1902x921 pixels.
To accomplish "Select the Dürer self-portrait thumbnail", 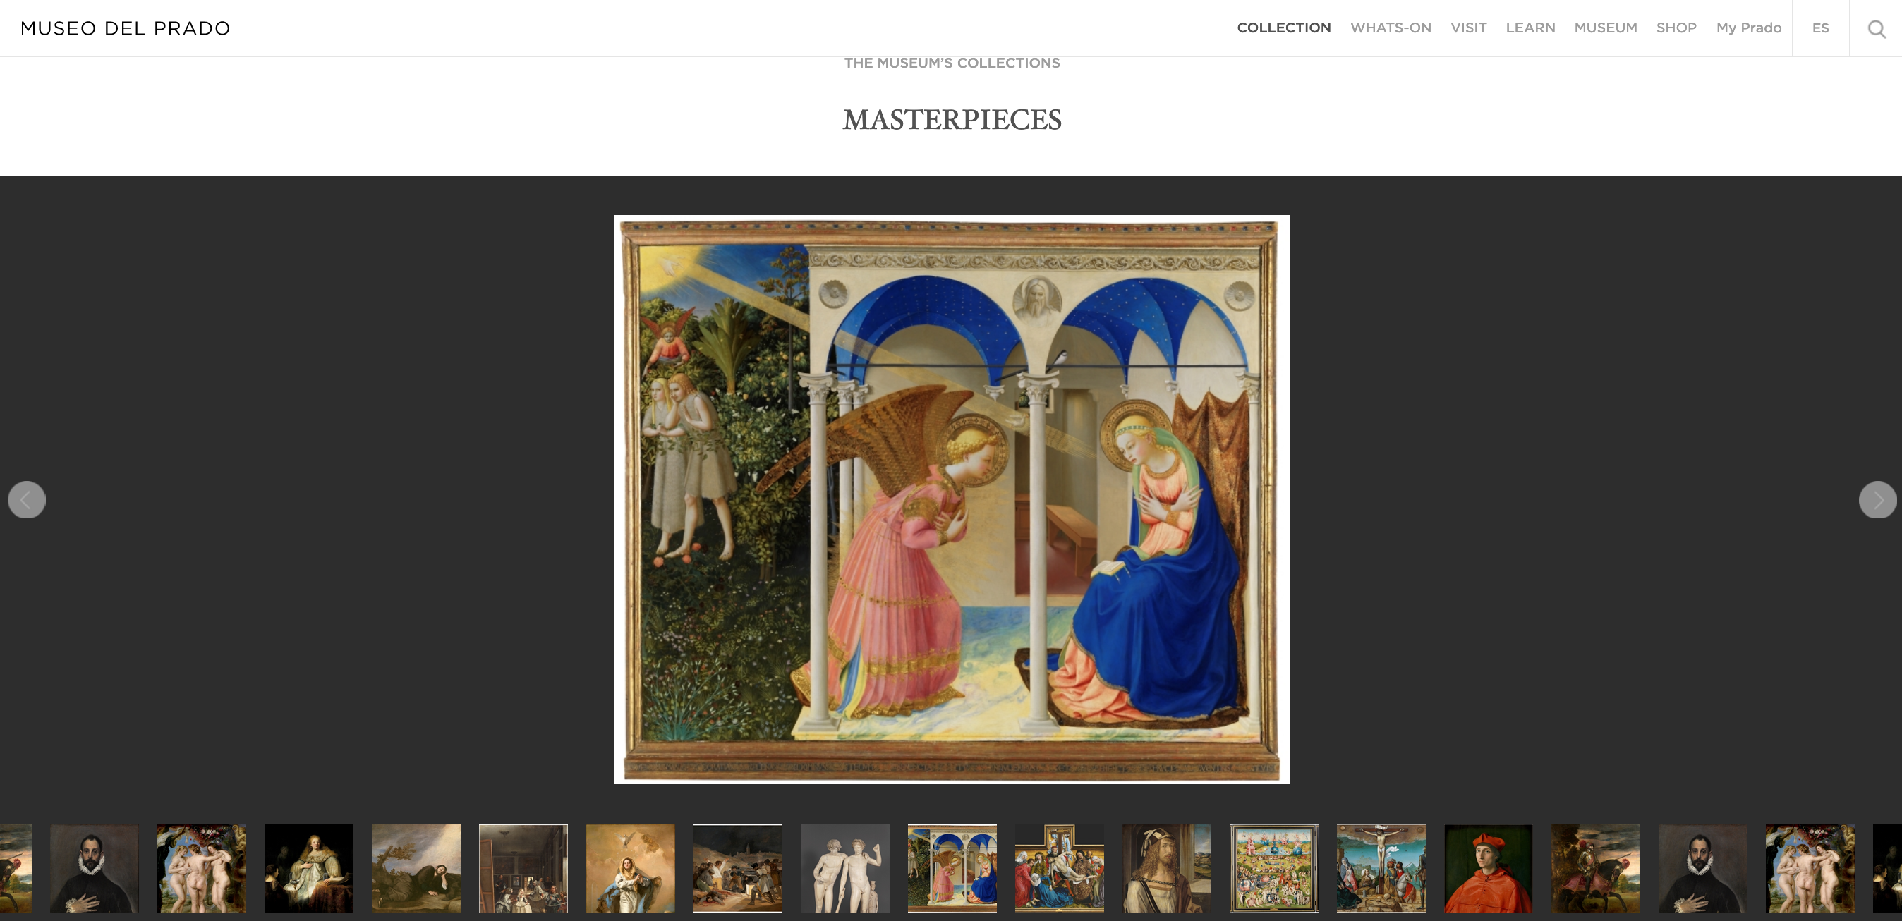I will pos(1167,868).
